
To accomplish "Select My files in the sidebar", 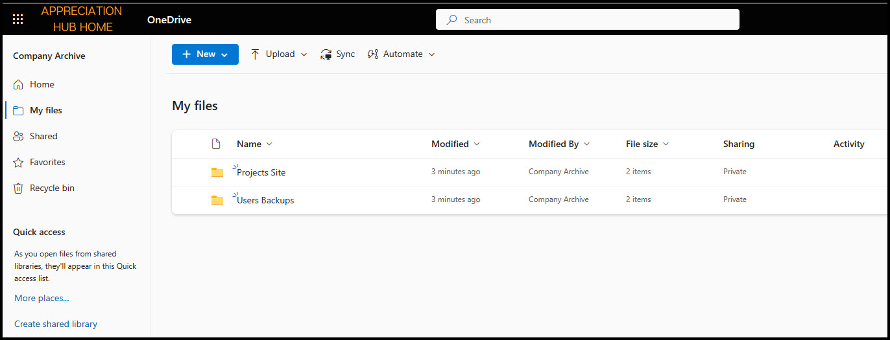I will [46, 111].
